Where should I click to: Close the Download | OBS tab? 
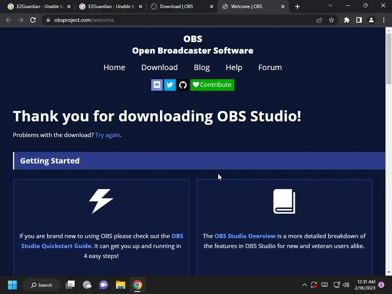click(x=212, y=7)
